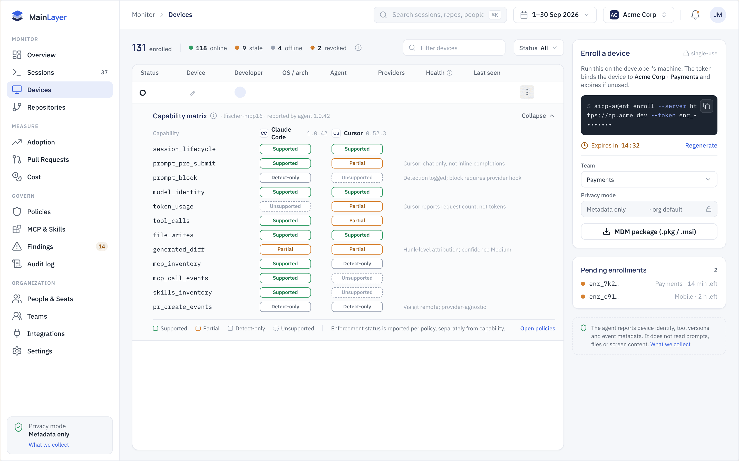739x461 pixels.
Task: Download the MDM package (.pkg / .msi)
Action: coord(649,232)
